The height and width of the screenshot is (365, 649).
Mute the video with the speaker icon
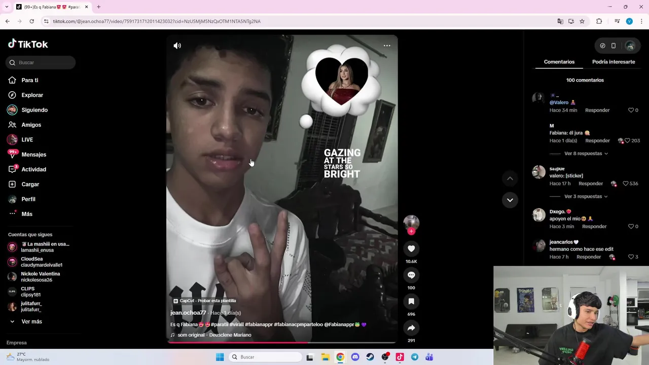(x=177, y=46)
